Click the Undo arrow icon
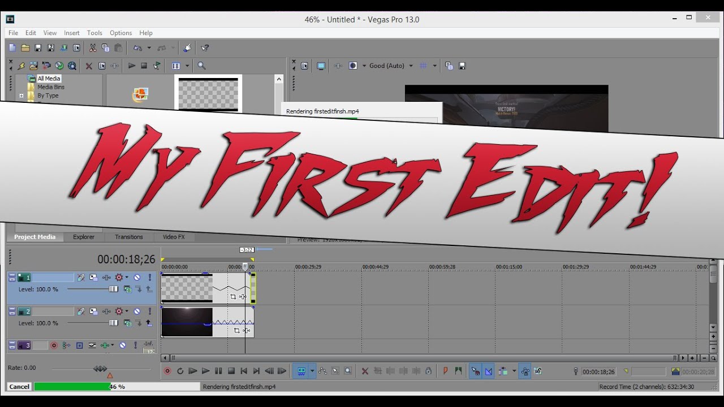Screen dimensions: 724x407 click(137, 48)
